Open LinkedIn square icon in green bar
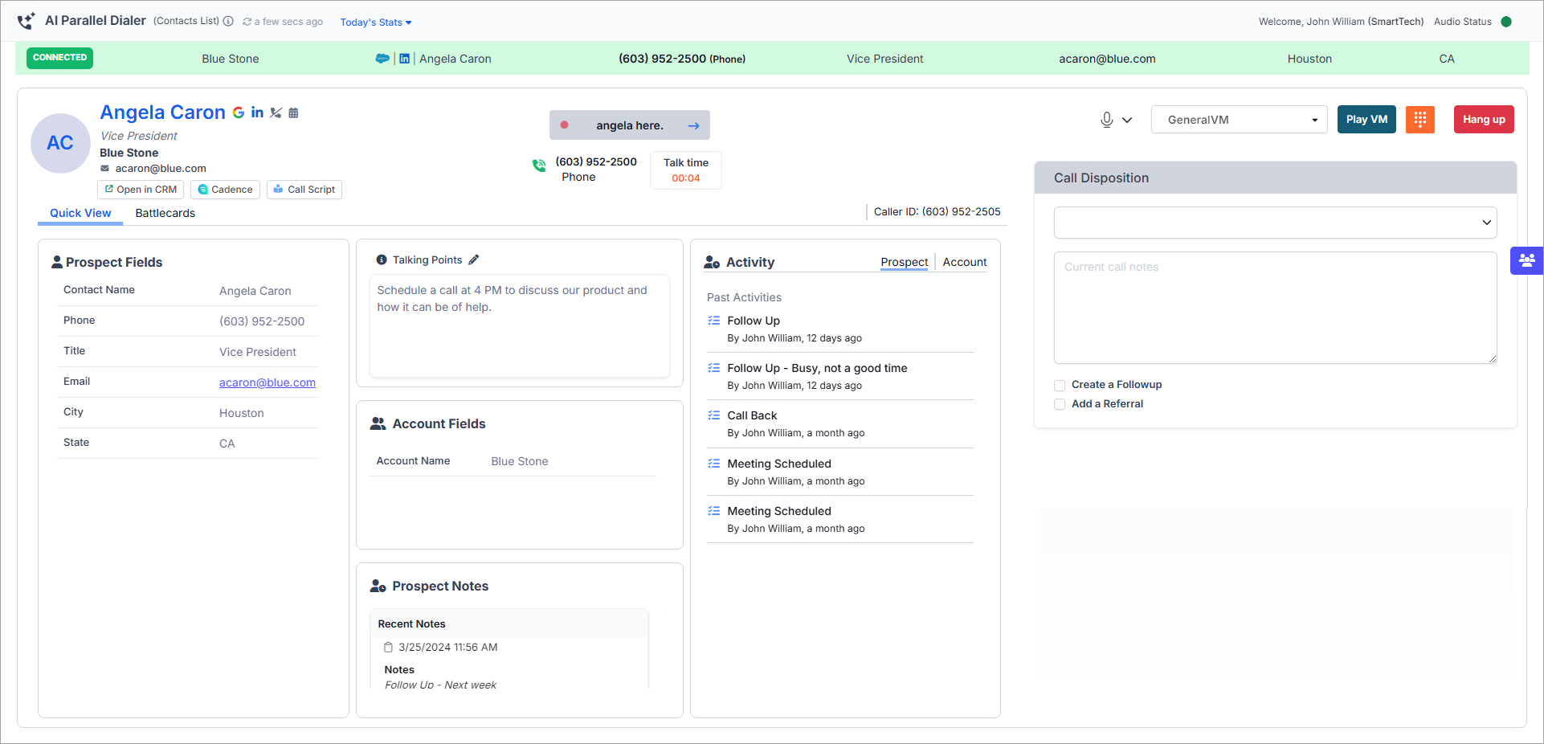Viewport: 1544px width, 744px height. point(405,59)
